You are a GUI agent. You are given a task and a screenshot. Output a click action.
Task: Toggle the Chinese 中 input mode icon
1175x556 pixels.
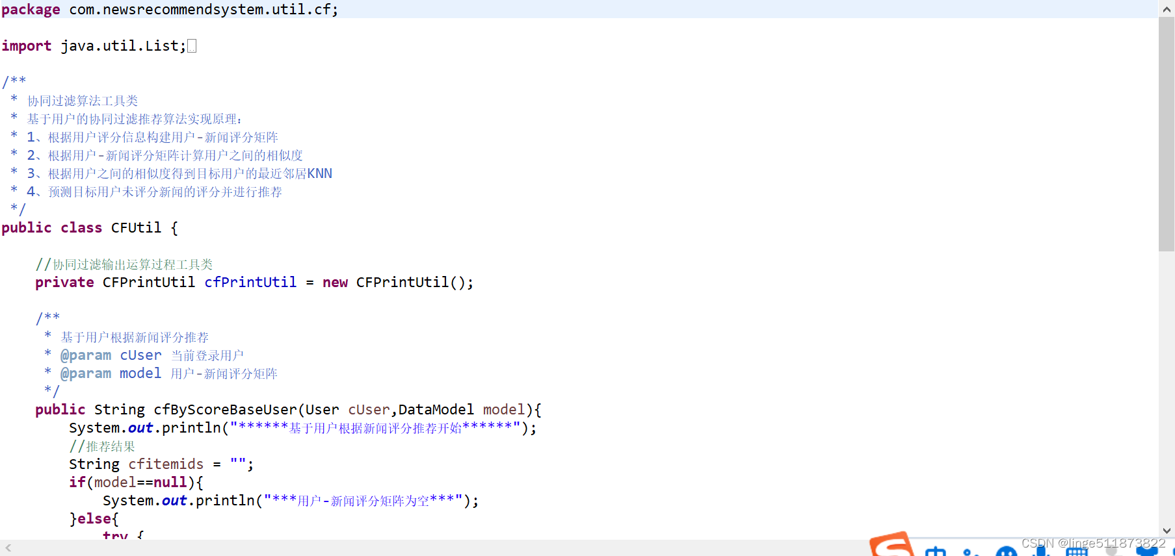point(936,551)
